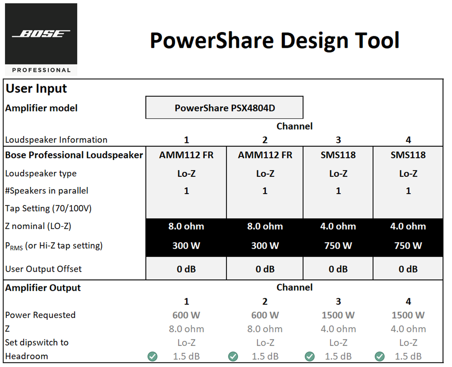Click the 8.0 ohm Z nominal for Channel 1
The height and width of the screenshot is (367, 452).
pos(186,226)
